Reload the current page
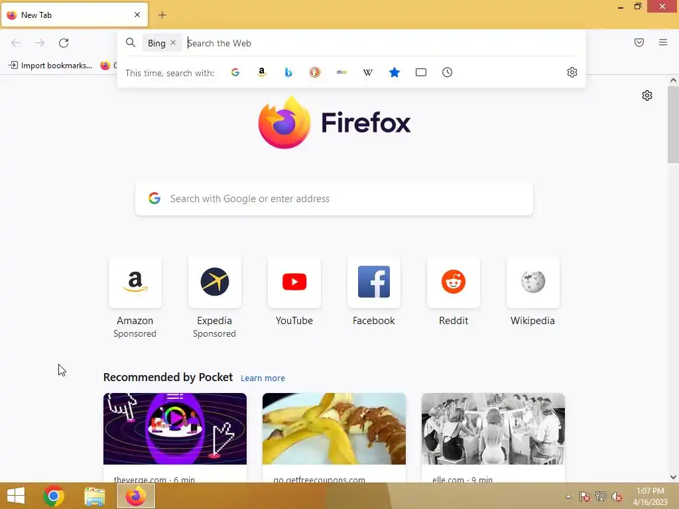 coord(64,43)
